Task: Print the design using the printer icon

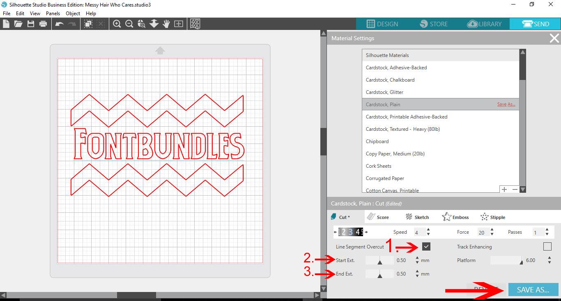Action: pyautogui.click(x=43, y=24)
